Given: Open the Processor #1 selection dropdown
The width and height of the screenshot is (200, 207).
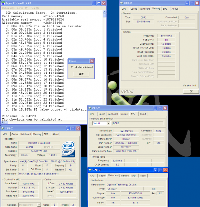Looking at the screenshot, I should pos(39,205).
